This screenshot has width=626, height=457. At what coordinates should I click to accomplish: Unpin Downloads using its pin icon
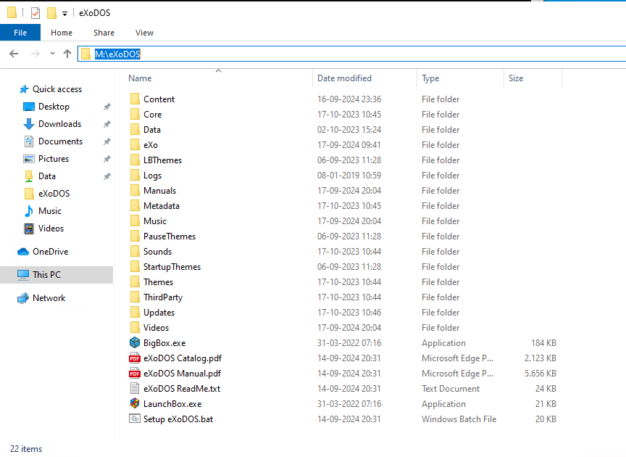tap(107, 124)
